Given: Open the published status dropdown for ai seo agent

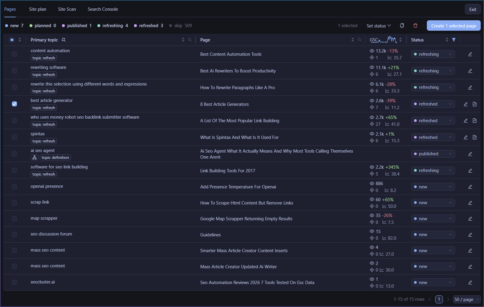Looking at the screenshot, I should click(433, 154).
